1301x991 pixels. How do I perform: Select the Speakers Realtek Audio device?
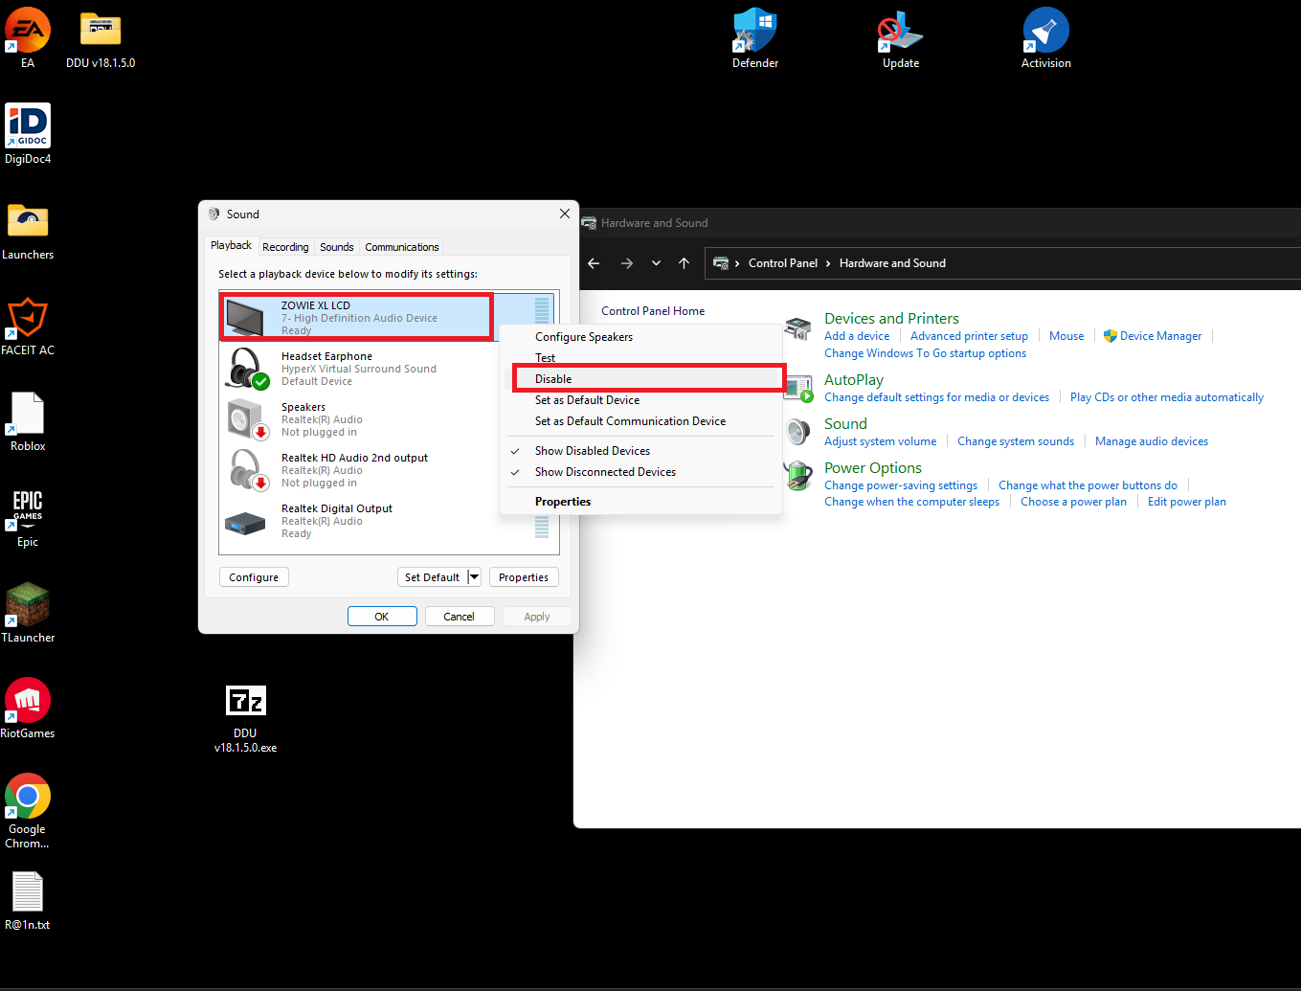tap(387, 419)
